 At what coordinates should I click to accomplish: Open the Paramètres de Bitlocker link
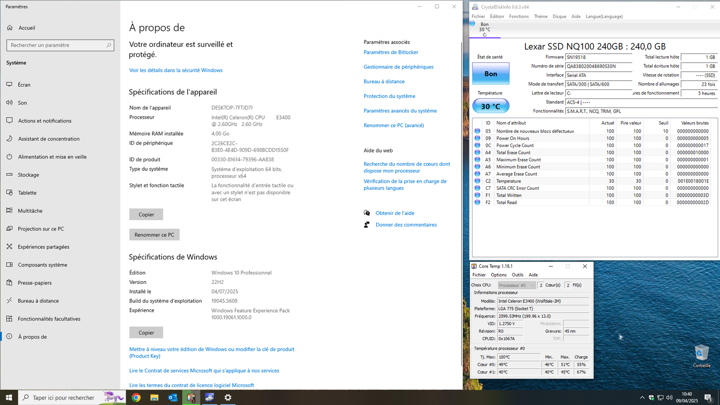[391, 52]
